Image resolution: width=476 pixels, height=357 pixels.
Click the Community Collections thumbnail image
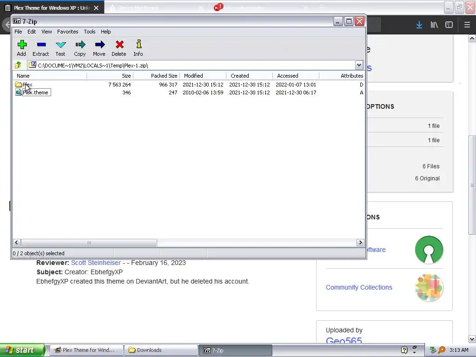tap(429, 287)
